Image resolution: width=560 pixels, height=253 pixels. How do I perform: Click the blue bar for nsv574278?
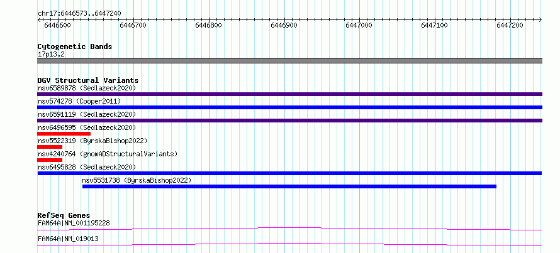click(289, 107)
